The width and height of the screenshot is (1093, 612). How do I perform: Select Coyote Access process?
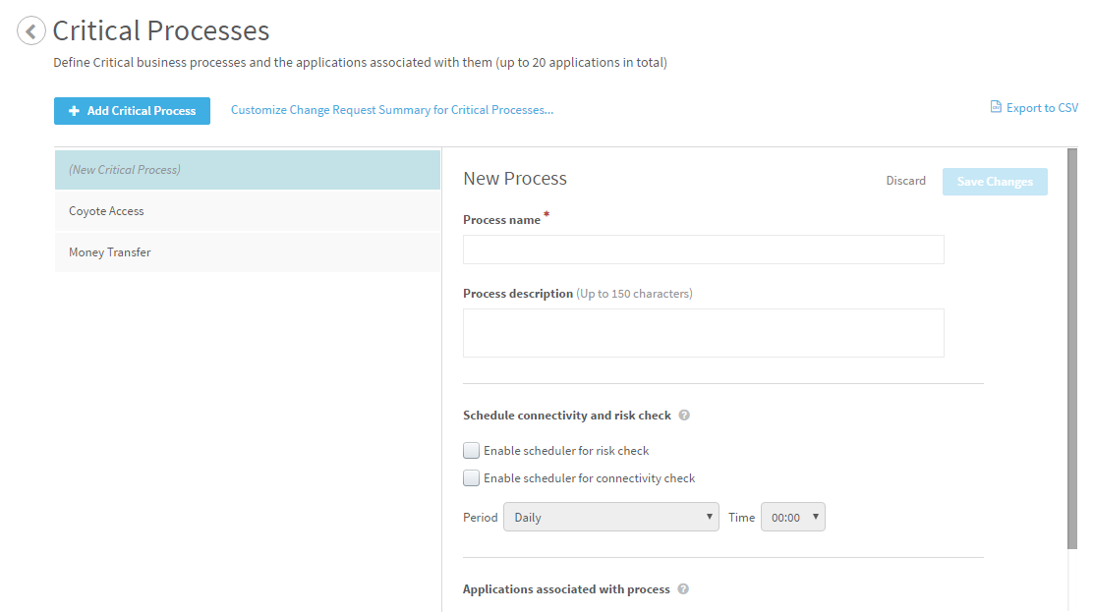pos(247,211)
